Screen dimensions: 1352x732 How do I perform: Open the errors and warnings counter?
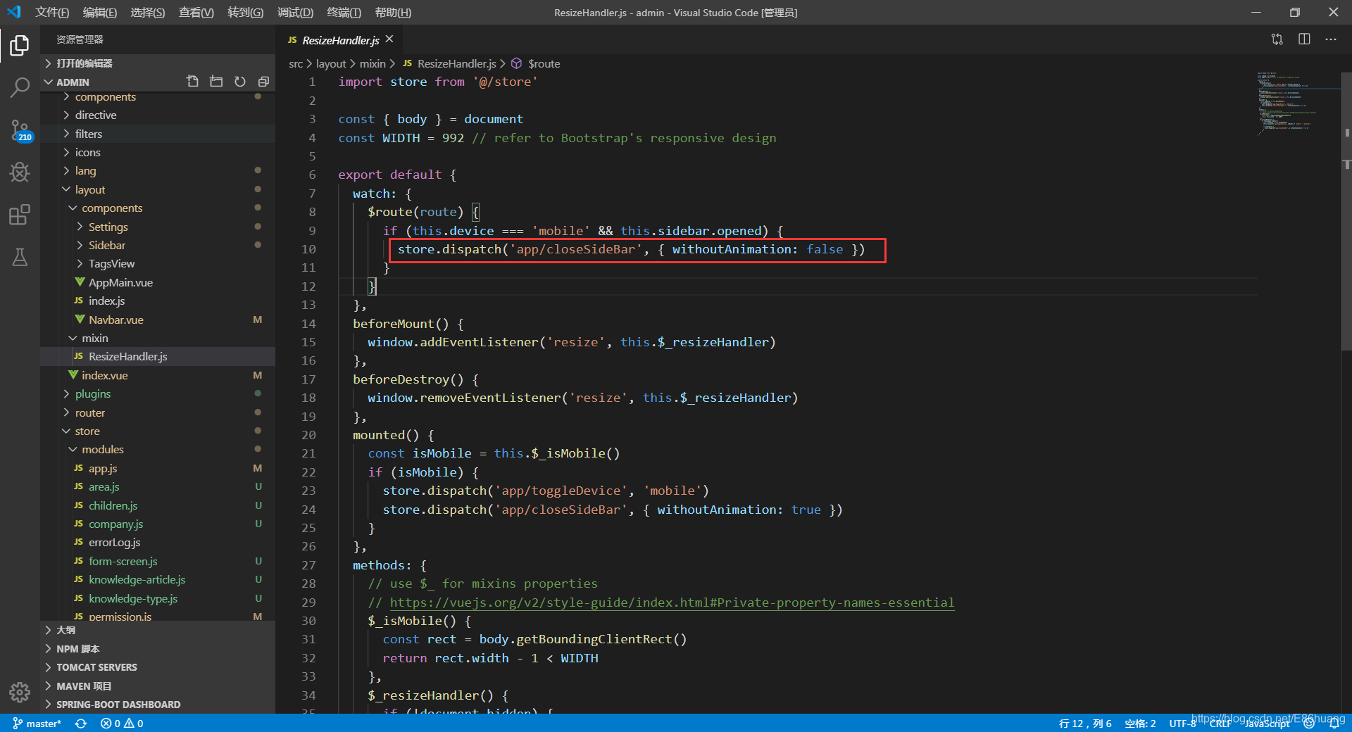tap(122, 724)
